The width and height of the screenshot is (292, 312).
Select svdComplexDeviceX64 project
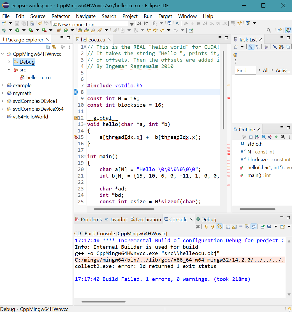[x=38, y=109]
